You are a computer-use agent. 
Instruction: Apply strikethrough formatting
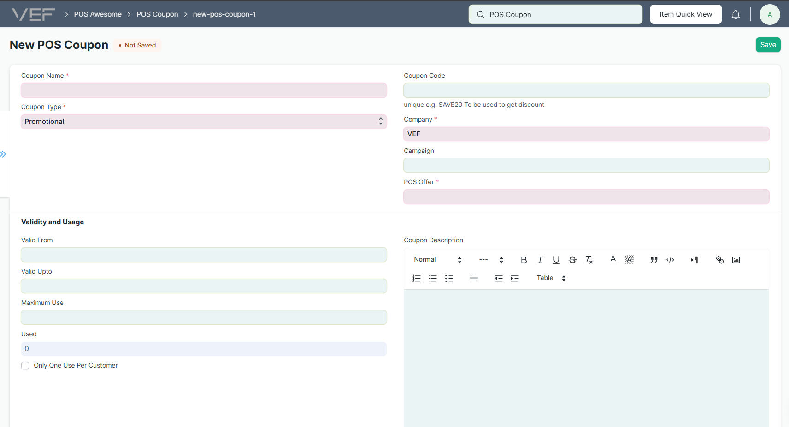(572, 260)
